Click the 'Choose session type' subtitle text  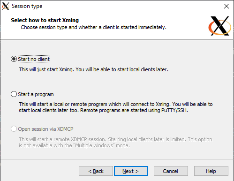(x=94, y=27)
